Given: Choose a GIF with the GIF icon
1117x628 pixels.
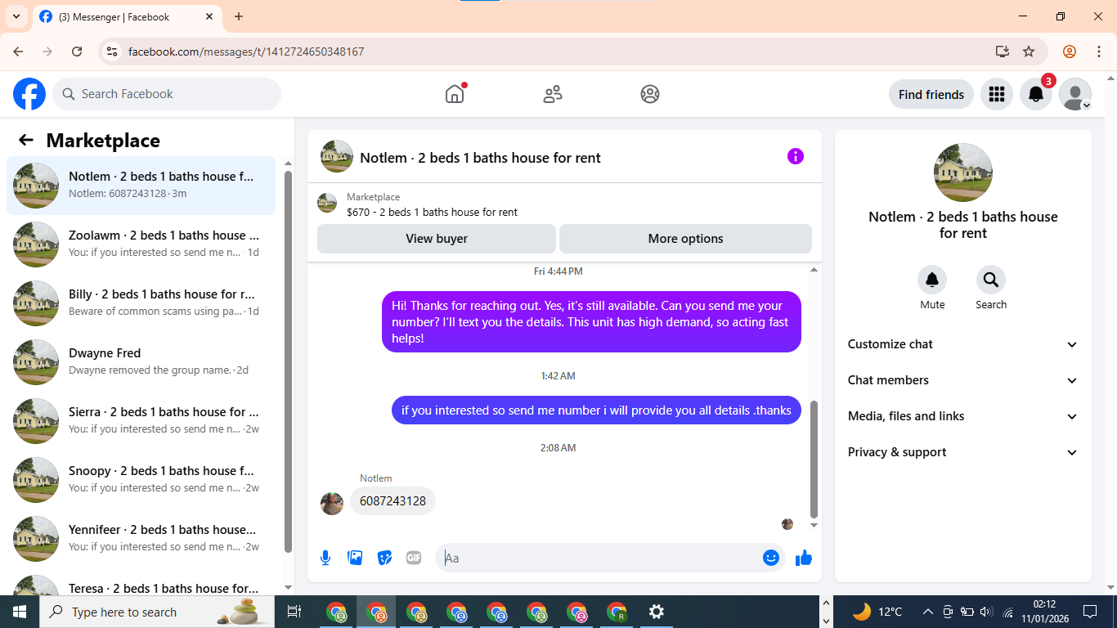Looking at the screenshot, I should (414, 558).
